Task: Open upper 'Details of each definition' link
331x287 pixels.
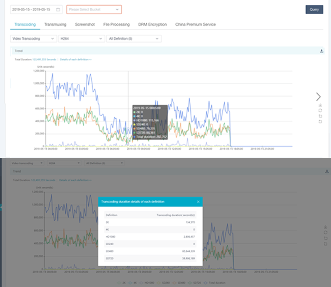Action: [76, 59]
